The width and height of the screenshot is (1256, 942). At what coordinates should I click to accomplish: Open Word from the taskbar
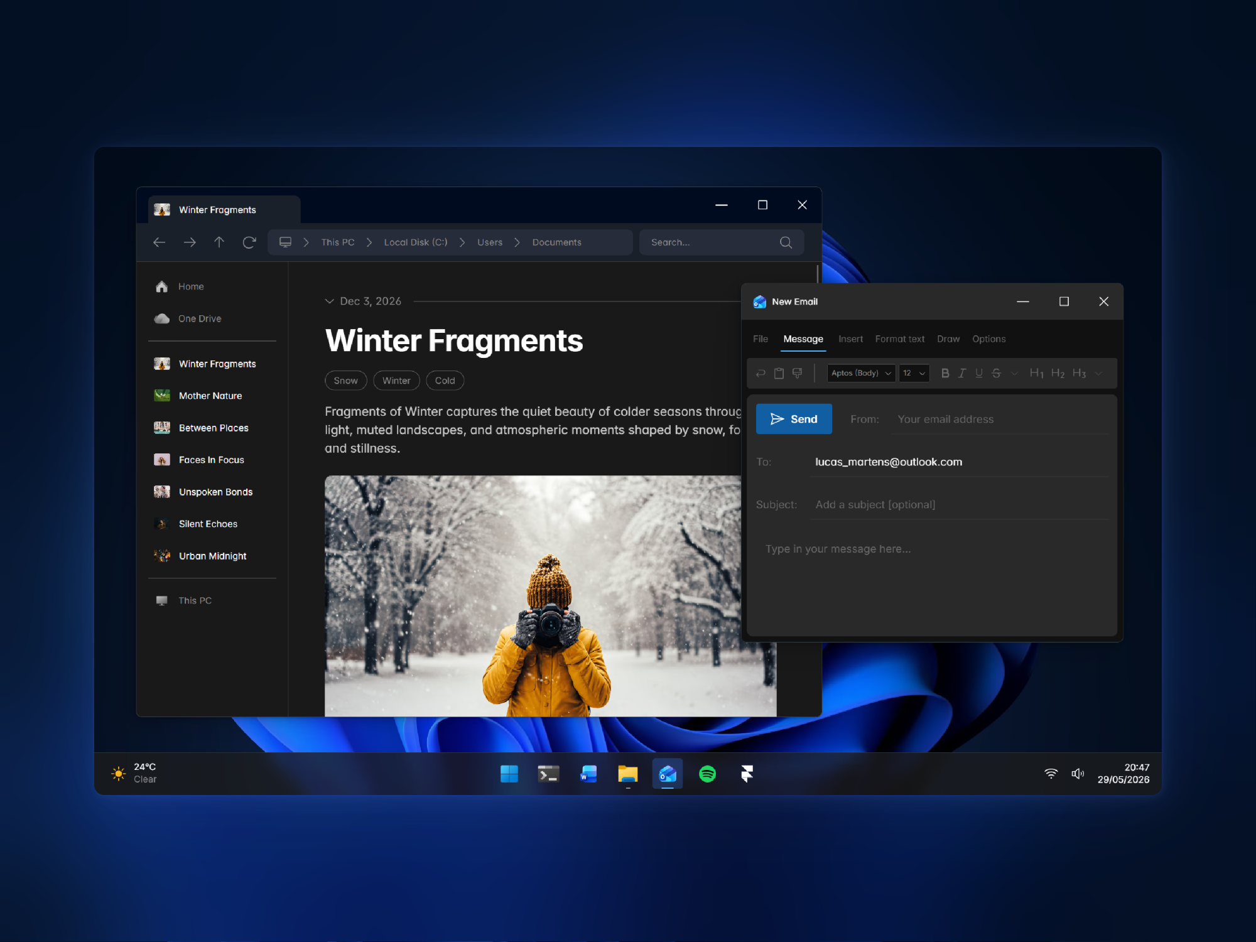[588, 774]
